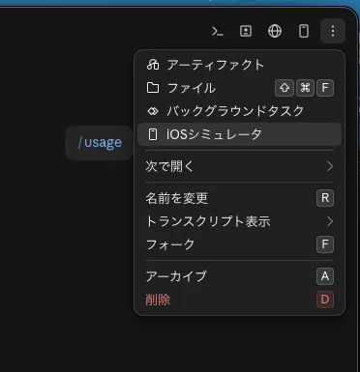Open iOSシミュレータ menu entry
The width and height of the screenshot is (360, 372).
pyautogui.click(x=239, y=134)
